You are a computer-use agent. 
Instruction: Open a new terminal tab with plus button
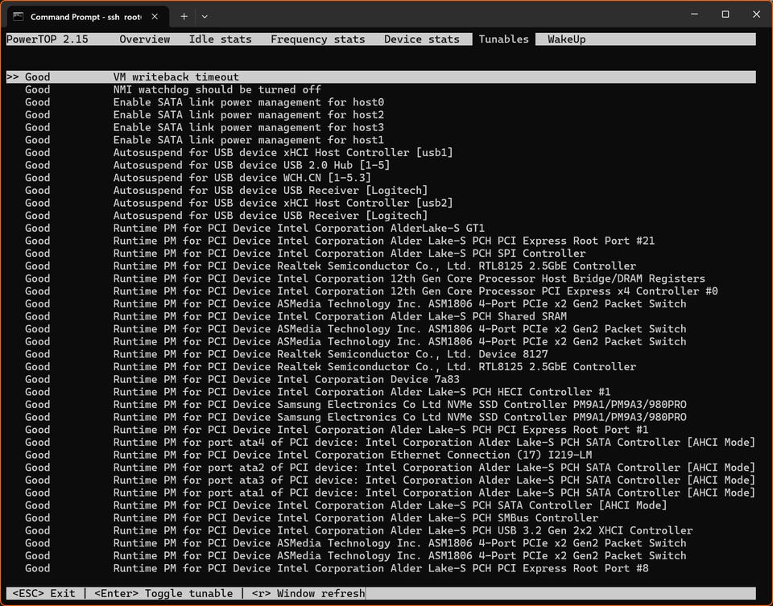184,16
